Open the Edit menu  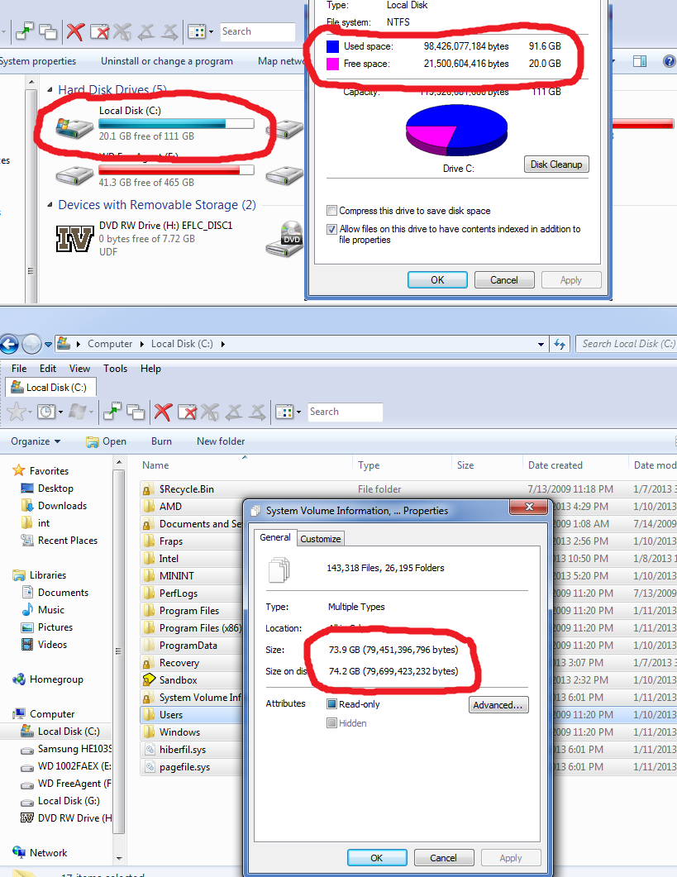[x=48, y=369]
